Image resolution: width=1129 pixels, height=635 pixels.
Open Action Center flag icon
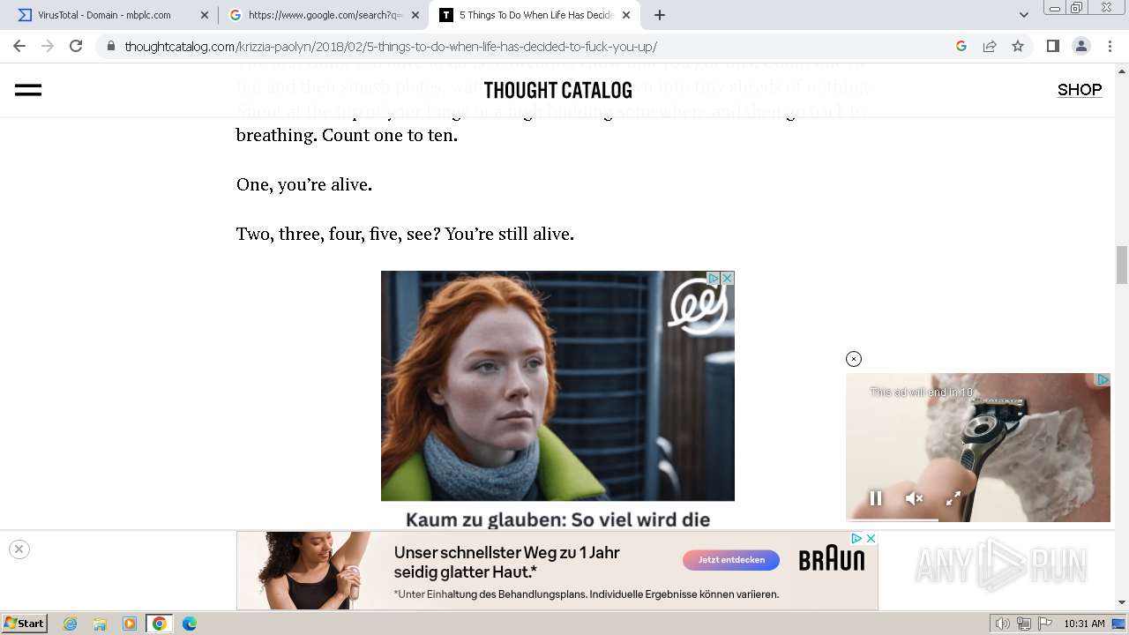pos(1044,624)
